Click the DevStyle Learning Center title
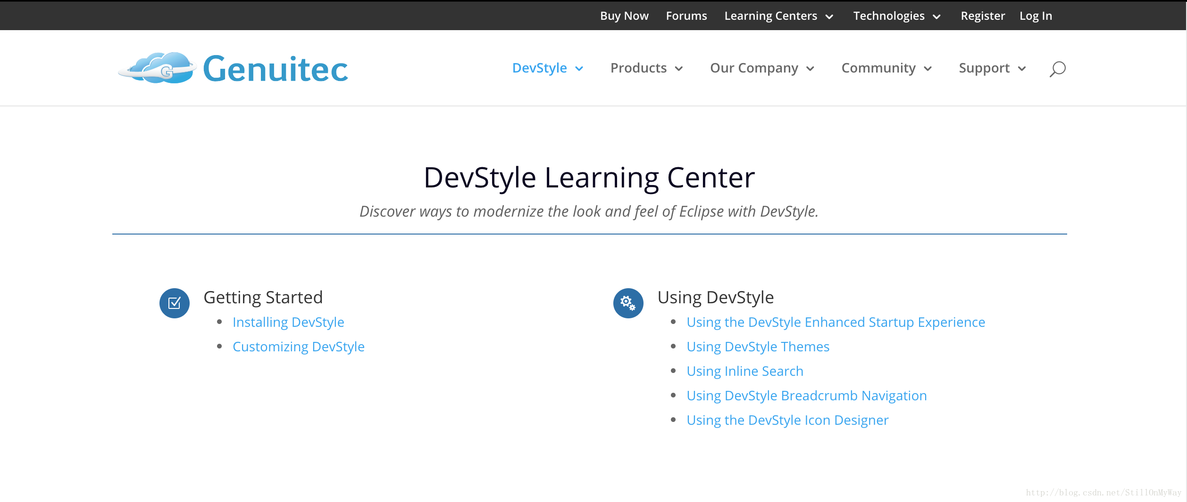This screenshot has height=502, width=1187. point(589,178)
